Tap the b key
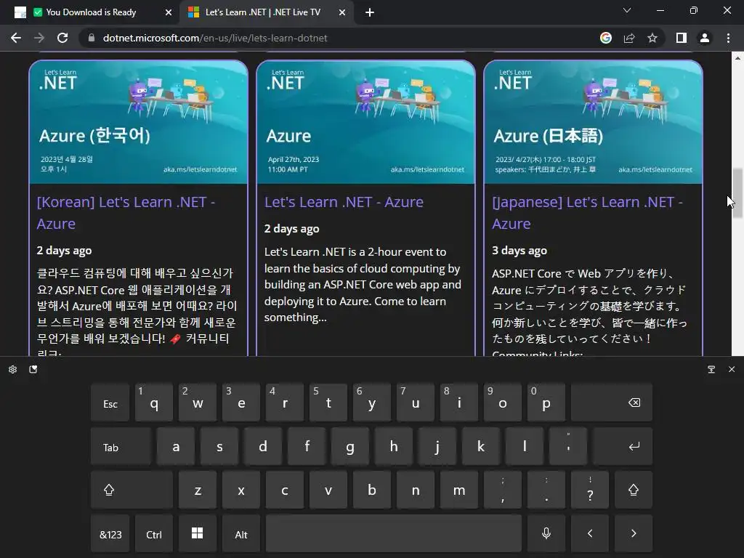 point(372,490)
